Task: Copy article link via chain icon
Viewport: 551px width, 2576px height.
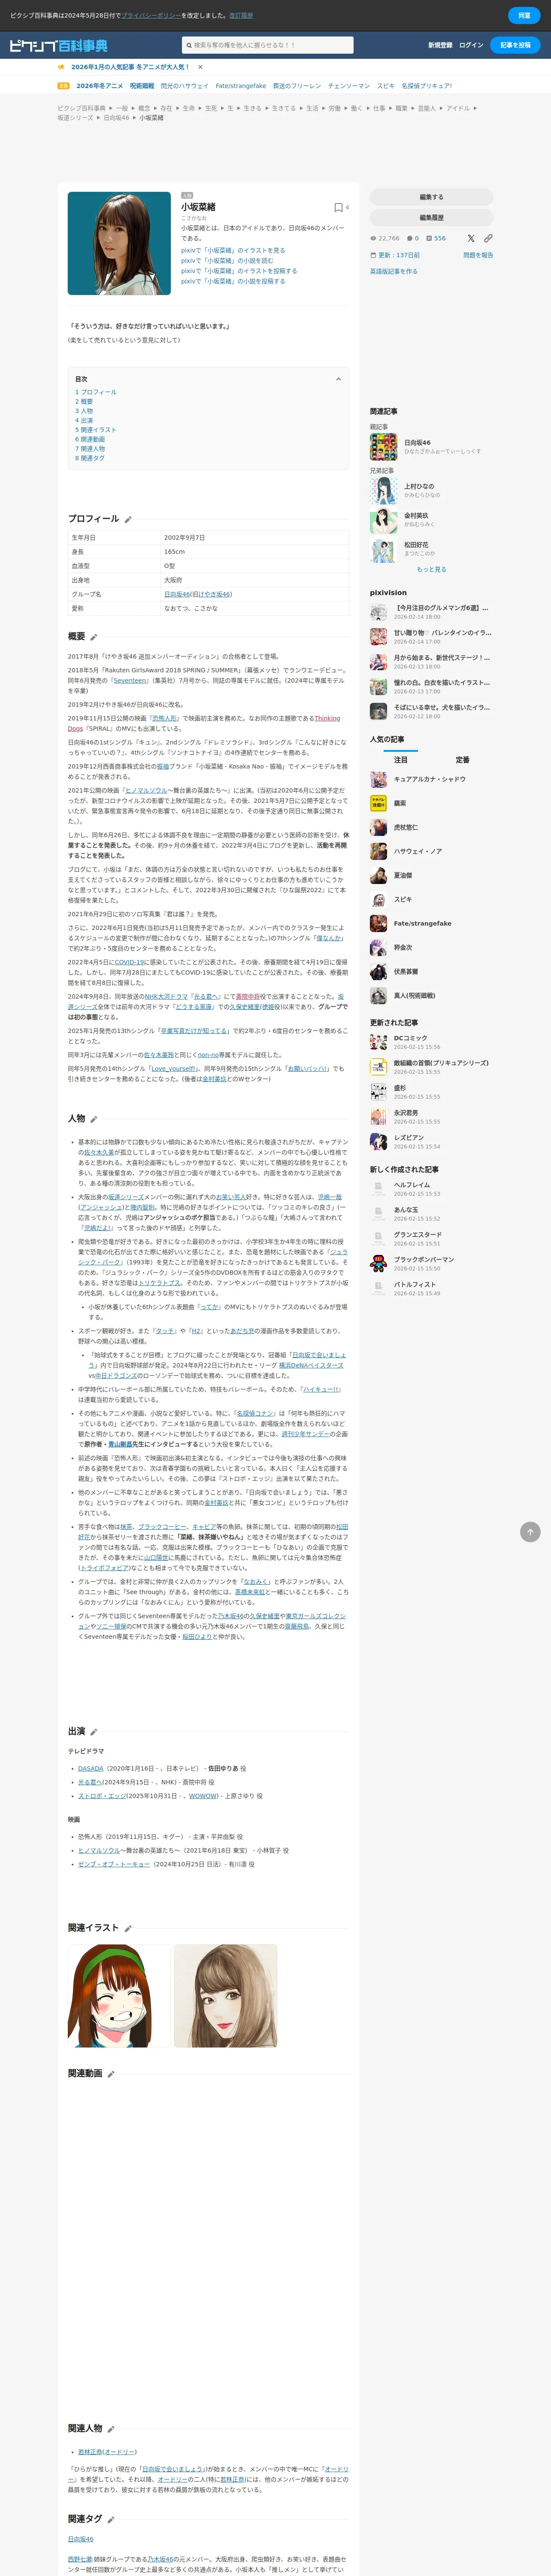Action: click(x=488, y=238)
